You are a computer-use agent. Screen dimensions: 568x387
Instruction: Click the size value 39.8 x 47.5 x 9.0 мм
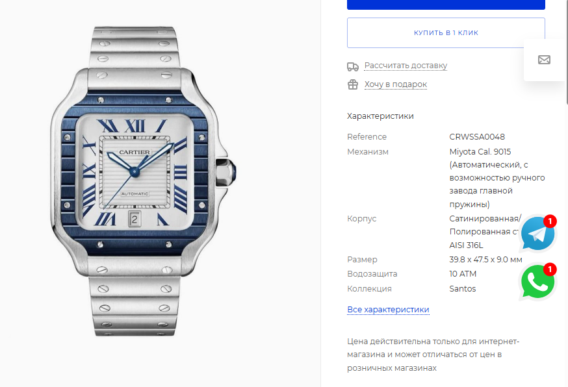[485, 260]
